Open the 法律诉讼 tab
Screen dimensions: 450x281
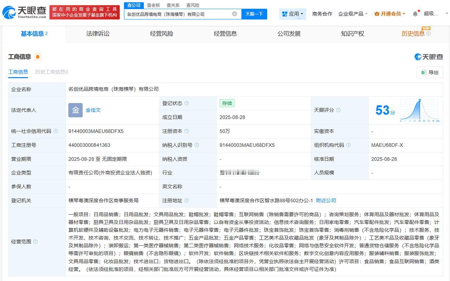[x=98, y=34]
